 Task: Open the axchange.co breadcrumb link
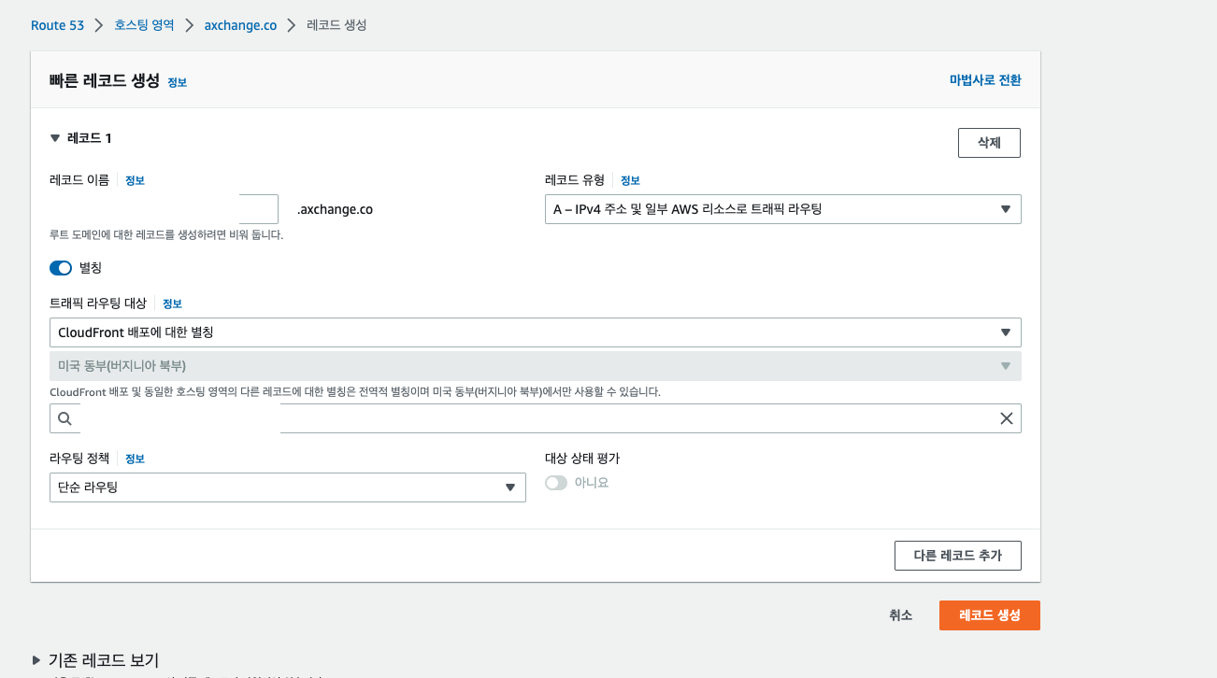tap(240, 25)
